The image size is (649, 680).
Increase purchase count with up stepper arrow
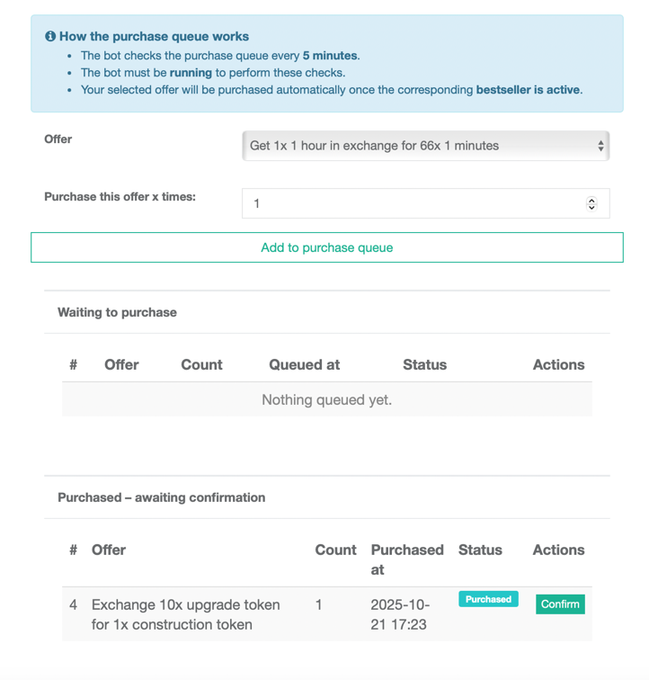pos(591,200)
